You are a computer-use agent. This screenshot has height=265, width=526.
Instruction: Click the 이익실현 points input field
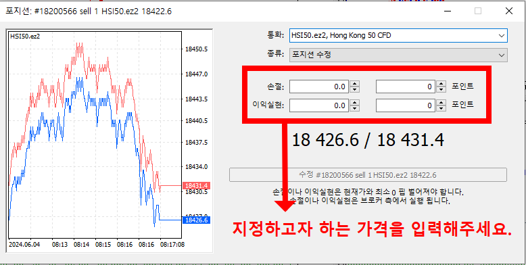(406, 105)
